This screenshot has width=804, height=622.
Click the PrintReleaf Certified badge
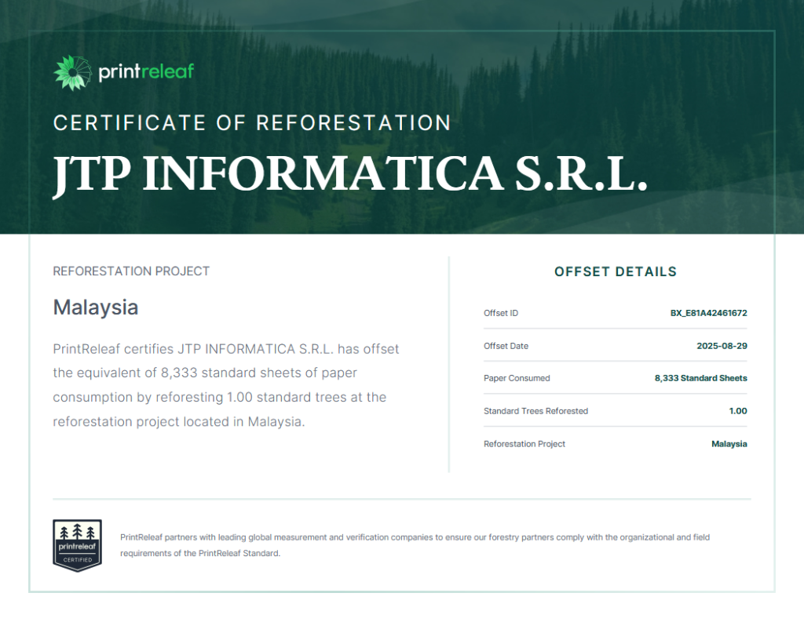pyautogui.click(x=78, y=546)
